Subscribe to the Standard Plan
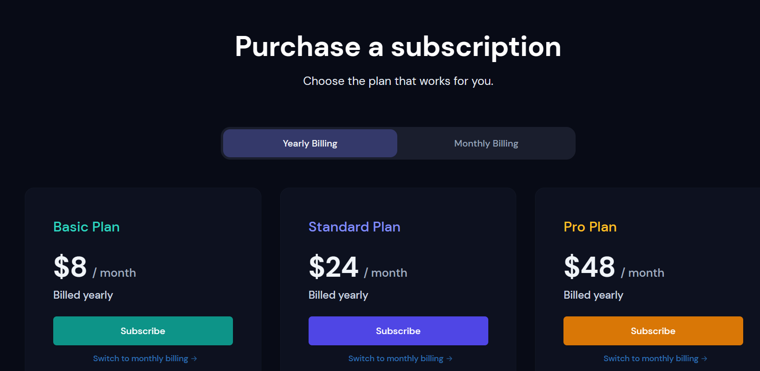 pos(398,331)
